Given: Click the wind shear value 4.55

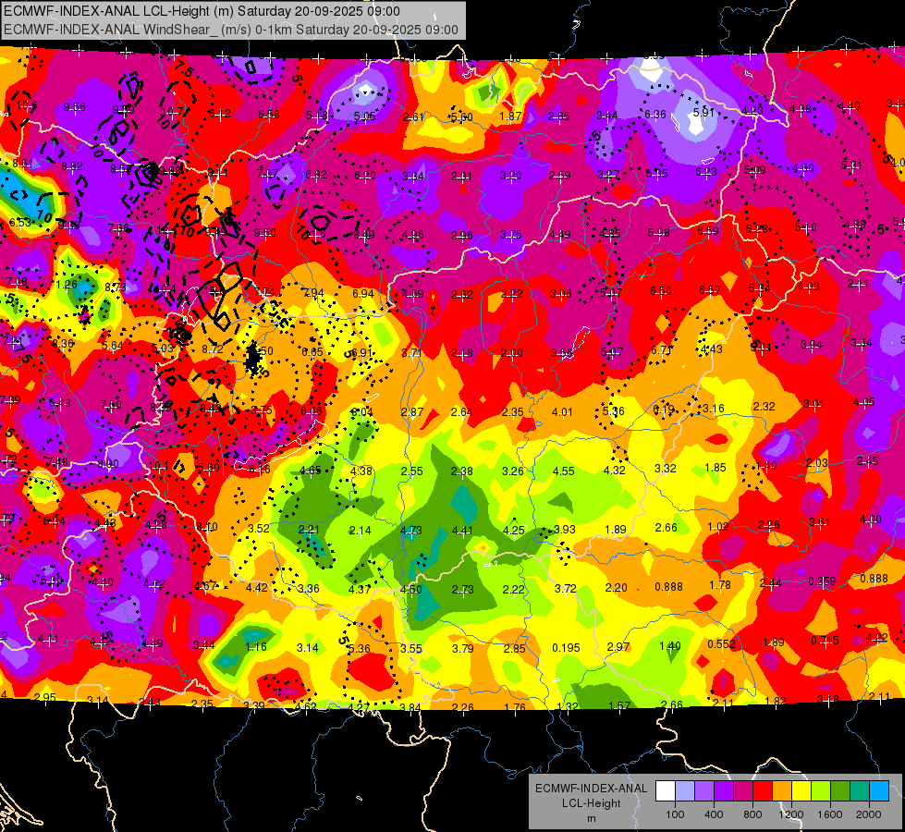Looking at the screenshot, I should click(563, 471).
